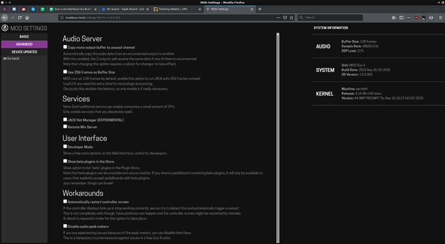Image resolution: width=445 pixels, height=244 pixels.
Task: Switch to the purple pinned tab
Action: click(x=5, y=9)
